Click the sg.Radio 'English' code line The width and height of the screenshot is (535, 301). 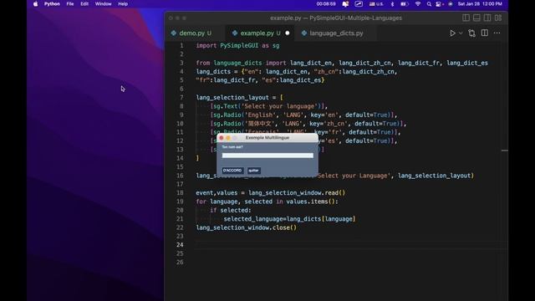click(303, 115)
